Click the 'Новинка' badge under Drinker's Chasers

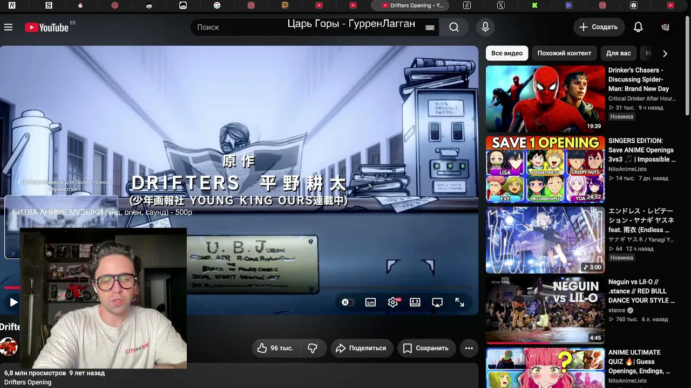[x=622, y=116]
